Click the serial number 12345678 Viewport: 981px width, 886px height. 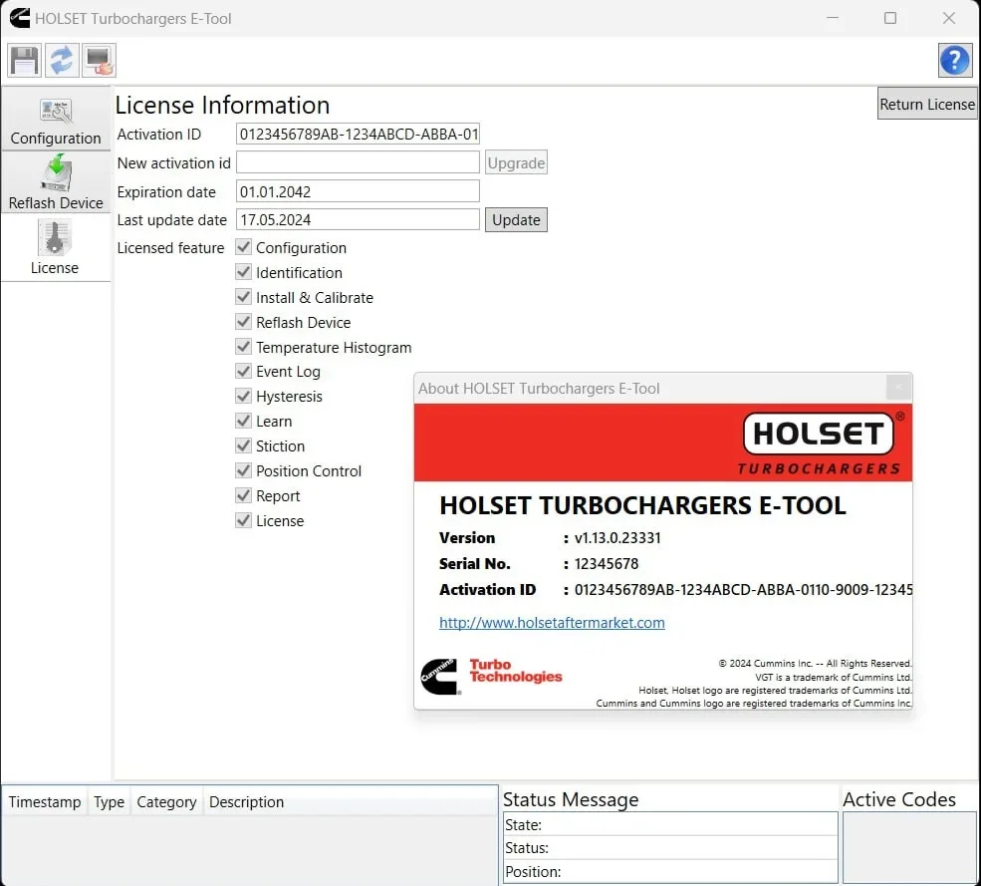tap(607, 563)
